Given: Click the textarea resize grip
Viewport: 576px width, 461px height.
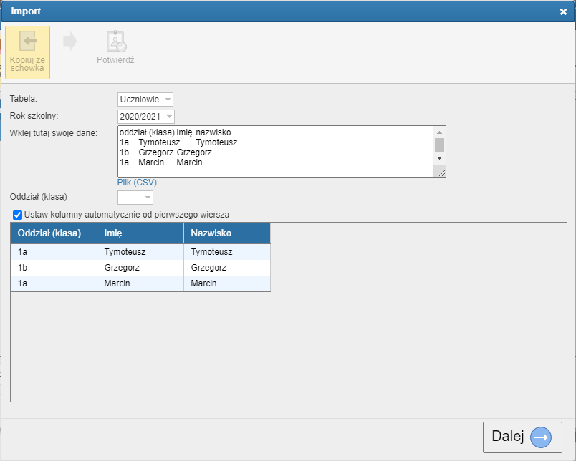Looking at the screenshot, I should (440, 172).
